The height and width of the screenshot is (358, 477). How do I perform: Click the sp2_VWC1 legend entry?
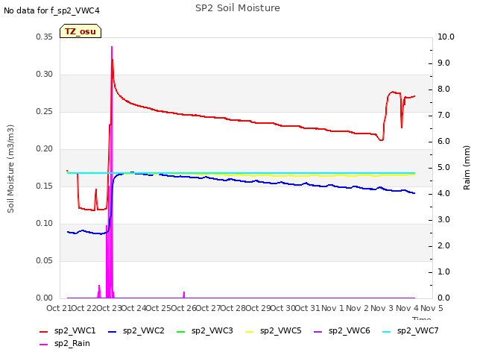pos(68,331)
